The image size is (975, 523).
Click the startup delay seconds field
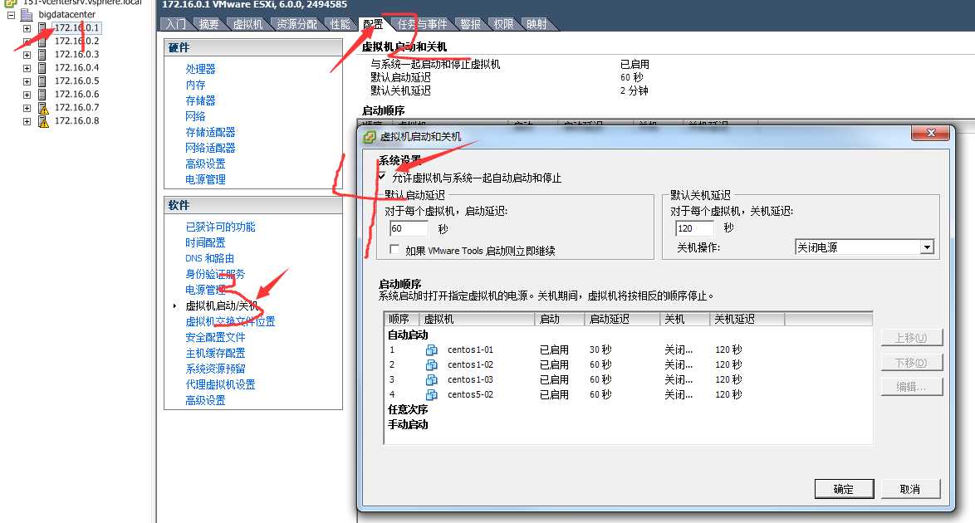409,229
